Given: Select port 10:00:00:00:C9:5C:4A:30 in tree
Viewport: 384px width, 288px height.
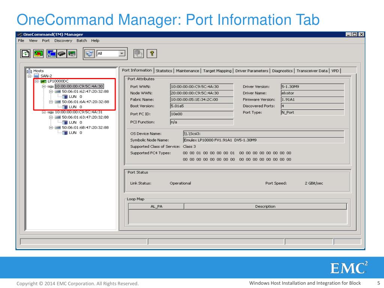Looking at the screenshot, I should point(79,87).
